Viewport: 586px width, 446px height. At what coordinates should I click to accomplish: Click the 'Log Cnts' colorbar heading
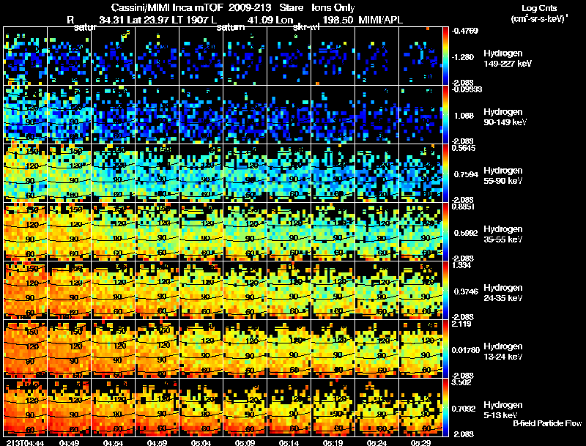539,9
